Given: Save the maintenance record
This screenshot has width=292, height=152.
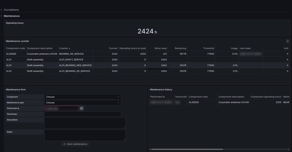Looking at the screenshot, I should [75, 144].
